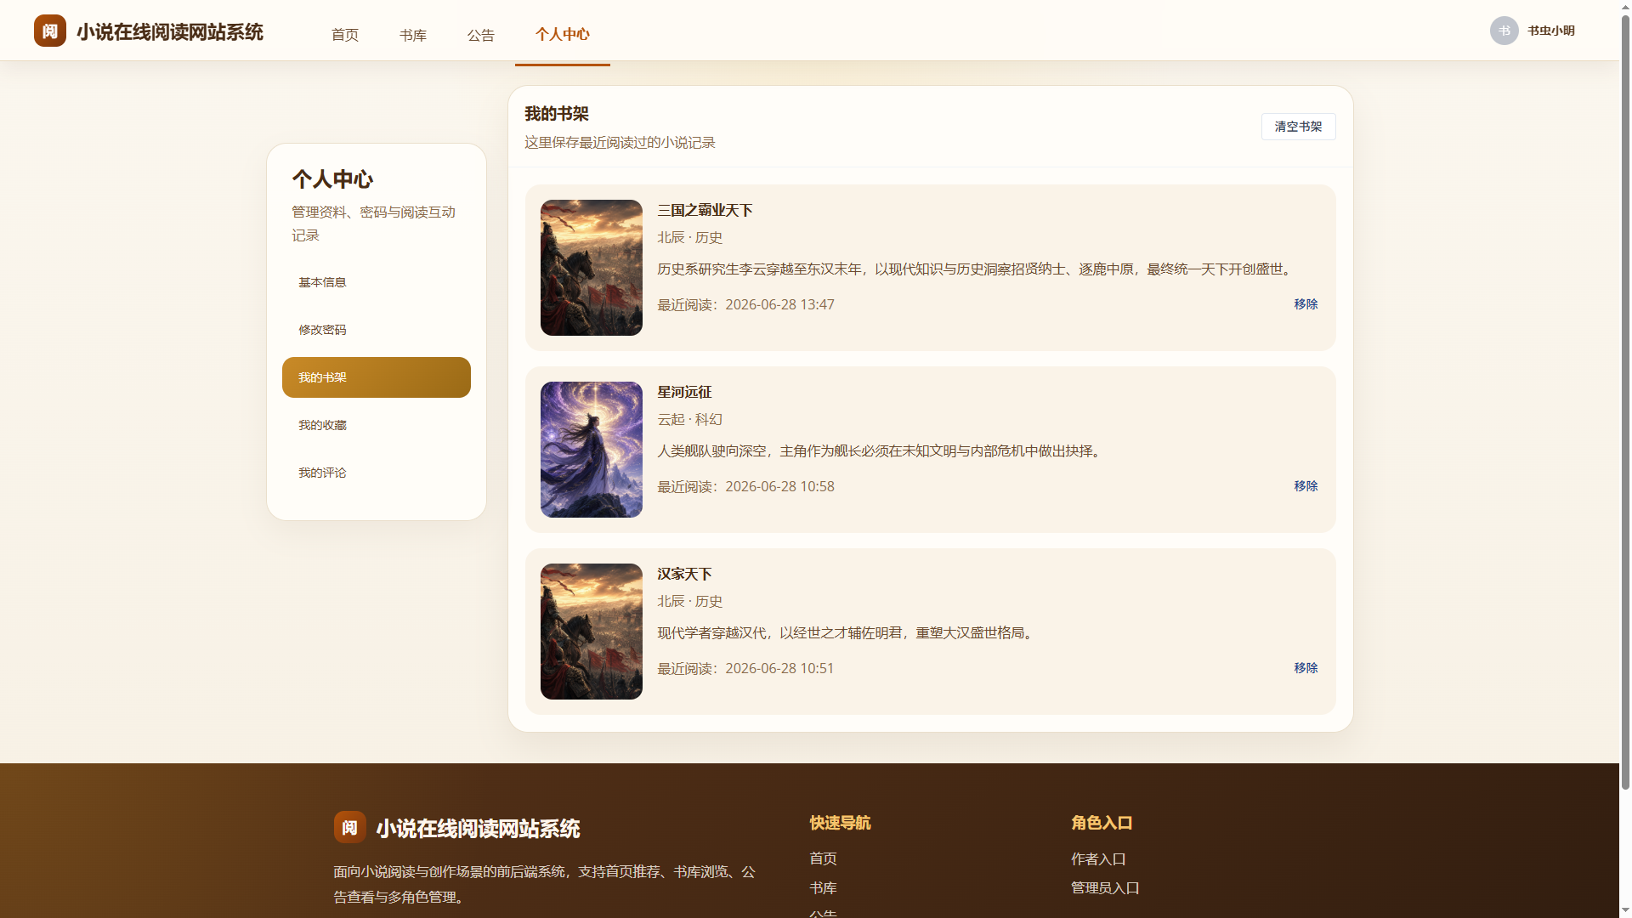Open the 星河远征 cover thumbnail

(592, 450)
